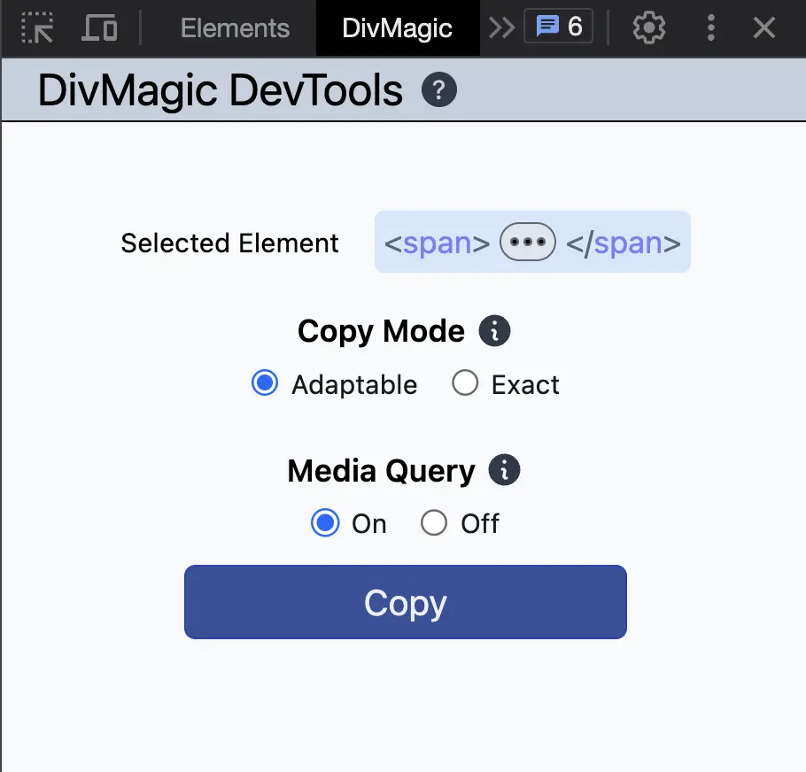Turn Media Query Off
The width and height of the screenshot is (806, 772).
pos(434,523)
